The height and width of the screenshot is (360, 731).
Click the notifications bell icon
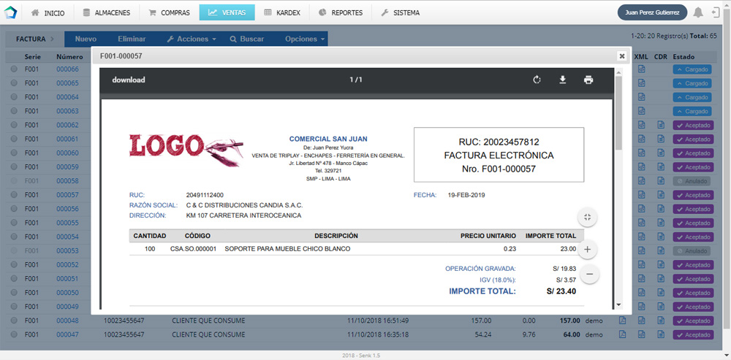click(x=698, y=12)
